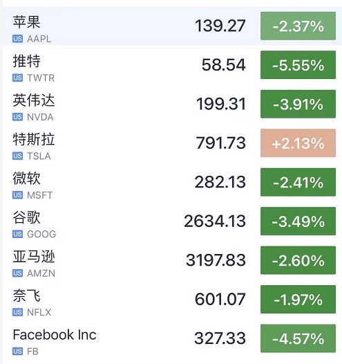This screenshot has width=342, height=364.
Task: Tap the -2.37% change badge for Apple
Action: tap(298, 26)
